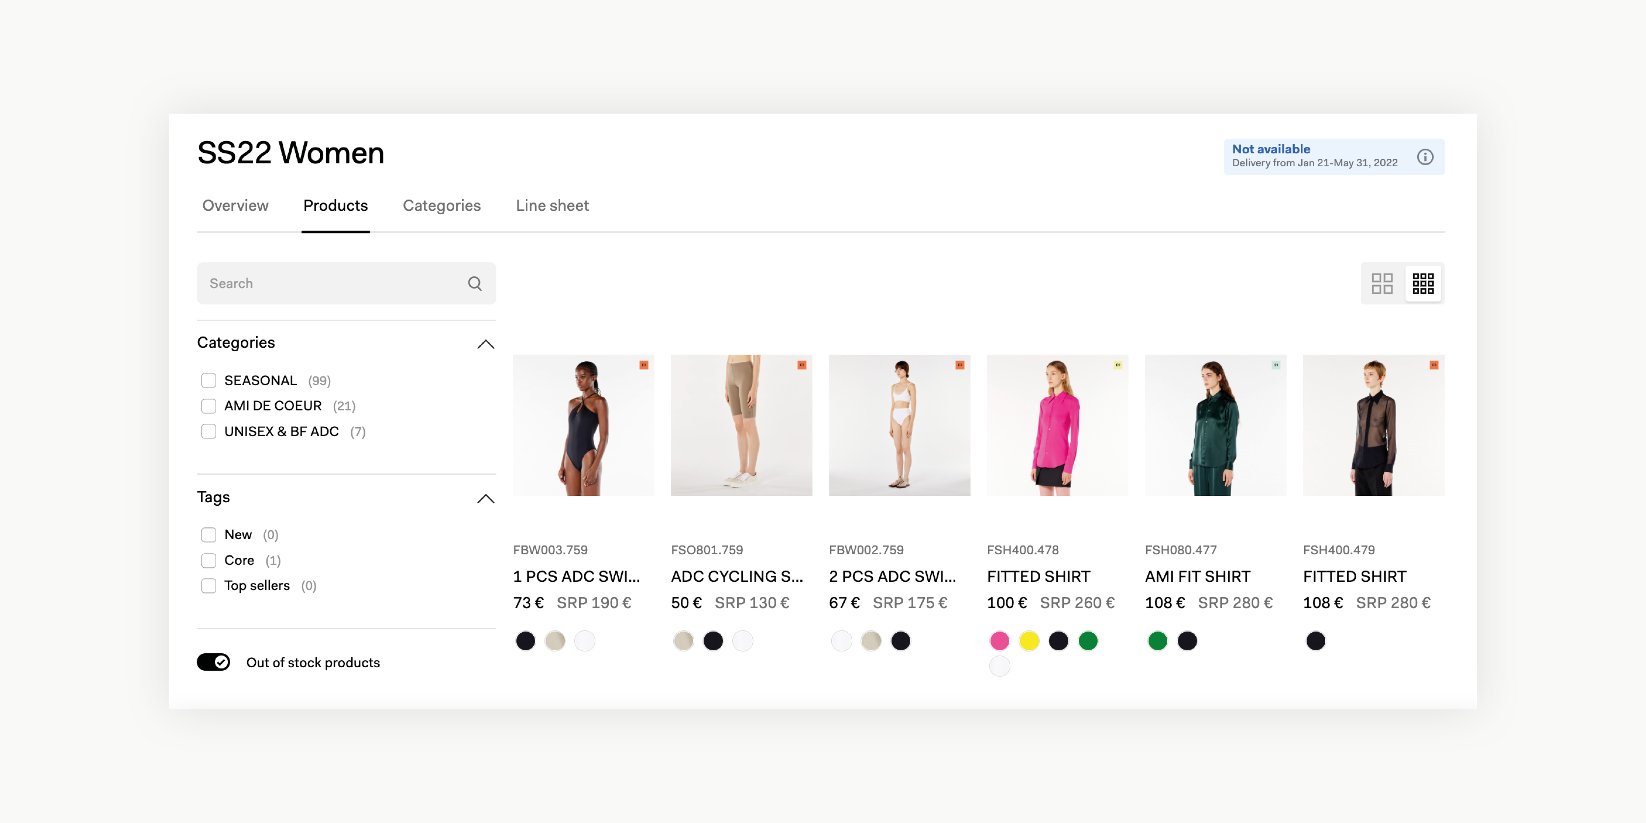Screen dimensions: 1646x823
Task: Select black swatch for FSH400.479 shirt
Action: tap(1315, 640)
